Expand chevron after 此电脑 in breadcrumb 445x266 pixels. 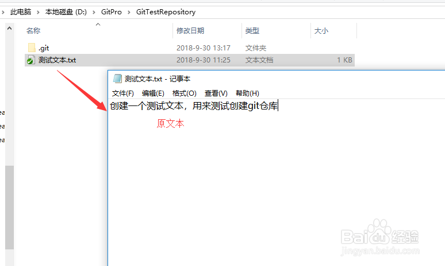[x=38, y=12]
